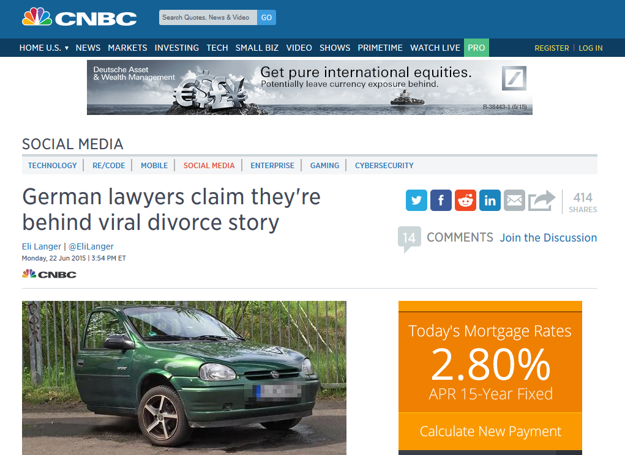Image resolution: width=625 pixels, height=455 pixels.
Task: Share article on Facebook icon
Action: [x=441, y=200]
